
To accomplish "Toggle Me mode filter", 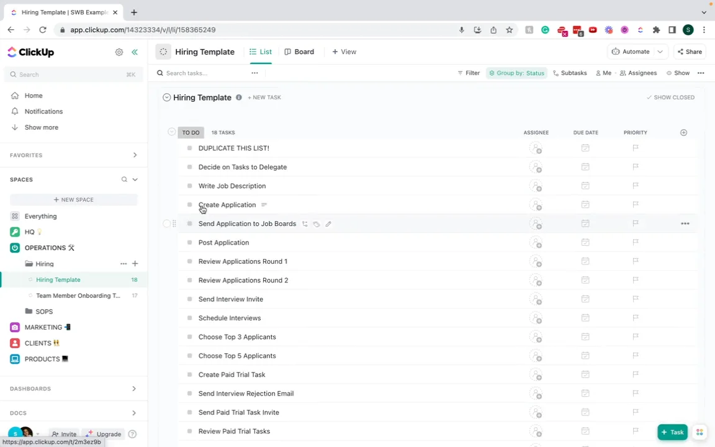I will [603, 73].
